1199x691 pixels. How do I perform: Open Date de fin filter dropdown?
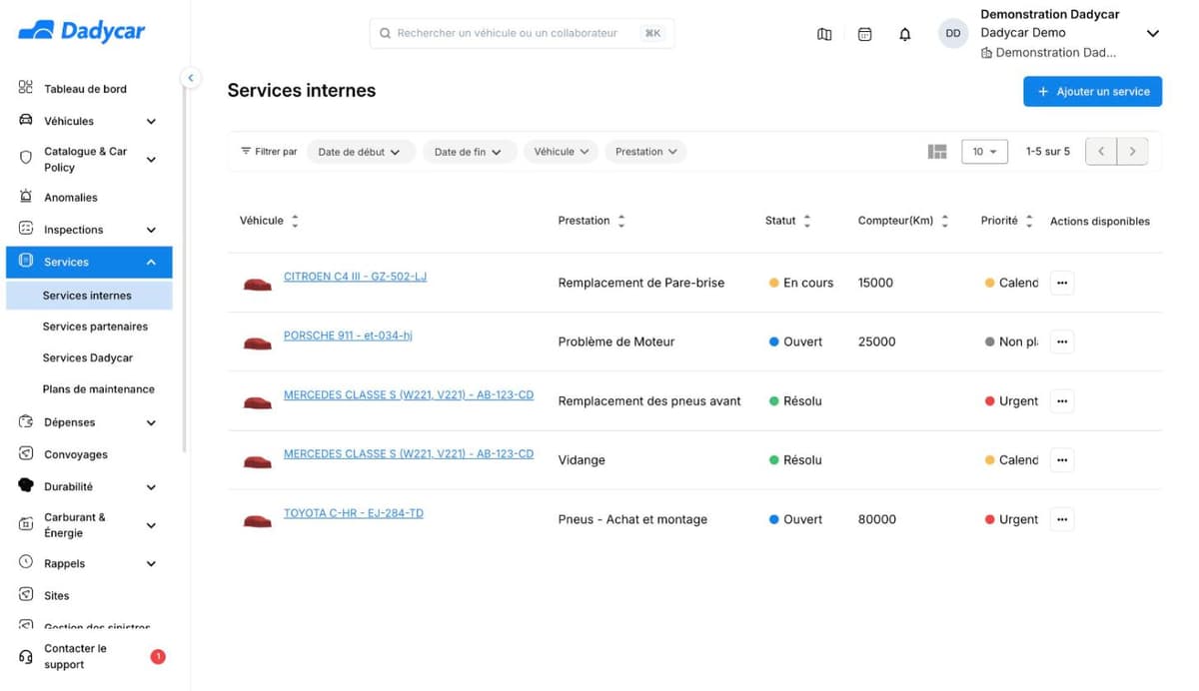point(470,152)
